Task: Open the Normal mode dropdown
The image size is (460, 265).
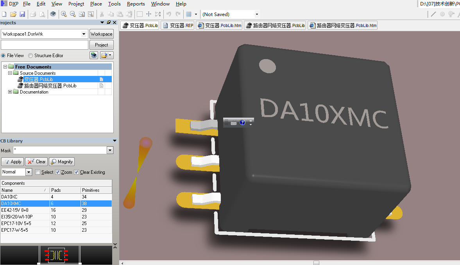Action: pos(29,172)
